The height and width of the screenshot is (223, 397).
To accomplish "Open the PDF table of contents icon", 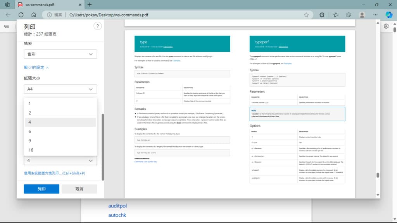I will [7, 26].
